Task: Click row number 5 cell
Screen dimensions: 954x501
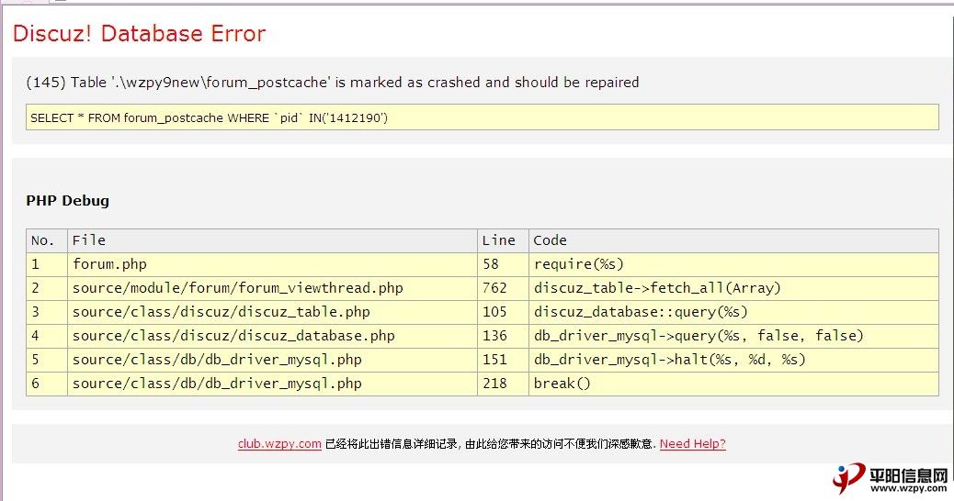Action: [x=47, y=360]
